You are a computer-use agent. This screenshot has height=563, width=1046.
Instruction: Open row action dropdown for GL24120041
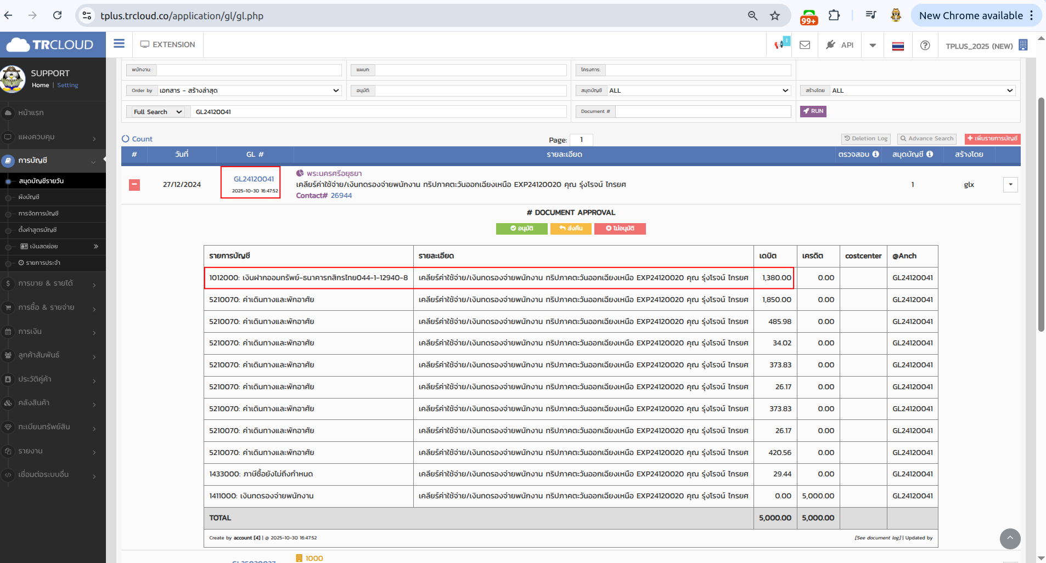click(x=1010, y=185)
